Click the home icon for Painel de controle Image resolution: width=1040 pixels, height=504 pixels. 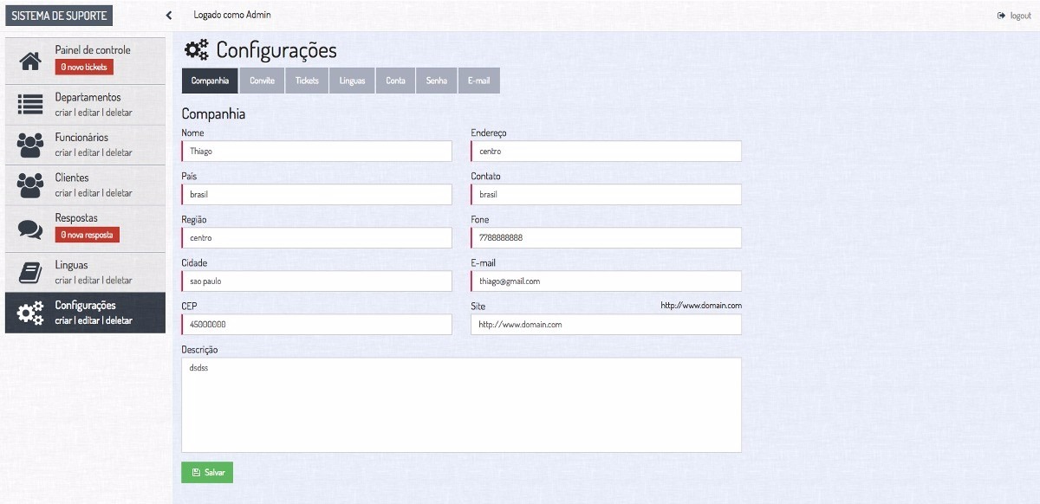point(30,61)
